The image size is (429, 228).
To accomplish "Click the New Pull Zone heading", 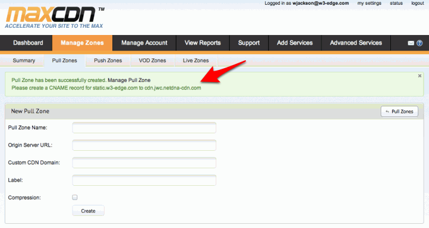I will tap(30, 111).
